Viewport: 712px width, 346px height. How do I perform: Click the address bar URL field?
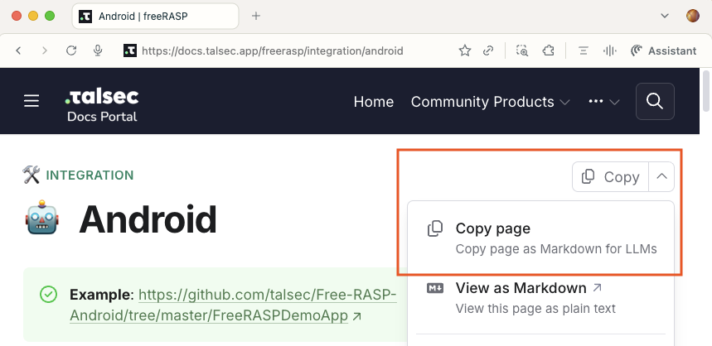click(x=274, y=50)
